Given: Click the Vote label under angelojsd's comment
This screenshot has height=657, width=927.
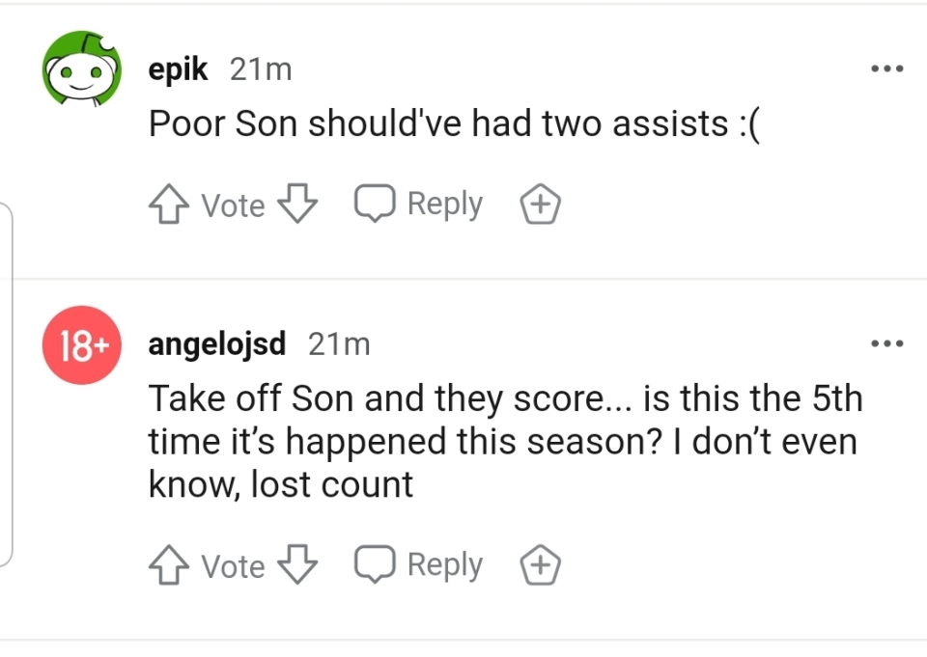Looking at the screenshot, I should pyautogui.click(x=233, y=566).
